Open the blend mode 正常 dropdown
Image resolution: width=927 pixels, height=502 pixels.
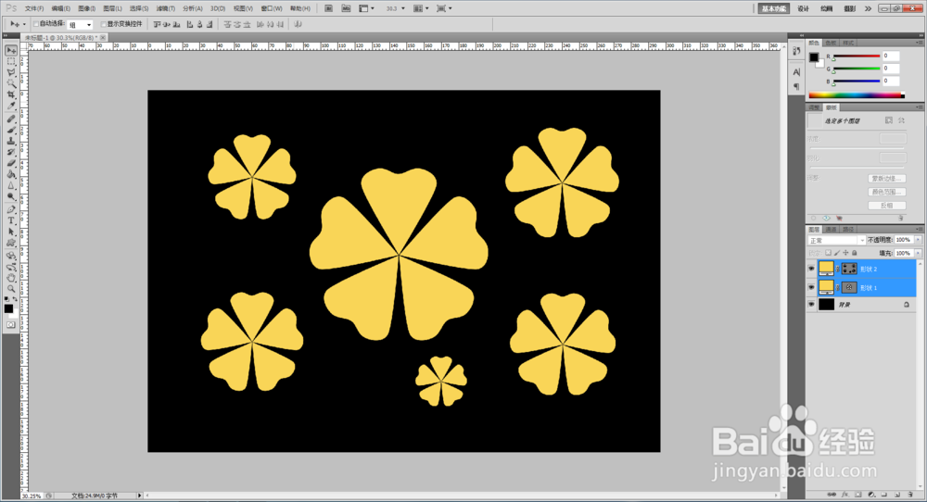pyautogui.click(x=836, y=241)
